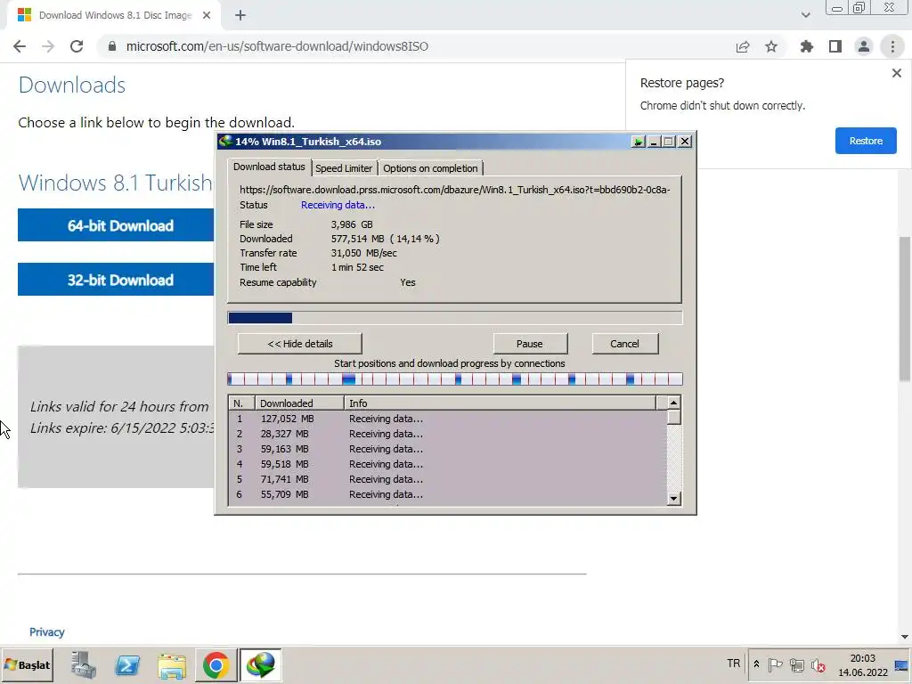The height and width of the screenshot is (684, 912).
Task: Close the Download Windows 8.1 tab
Action: (207, 15)
